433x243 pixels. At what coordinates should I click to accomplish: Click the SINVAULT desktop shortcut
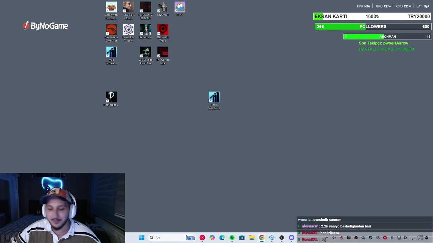[x=163, y=9]
